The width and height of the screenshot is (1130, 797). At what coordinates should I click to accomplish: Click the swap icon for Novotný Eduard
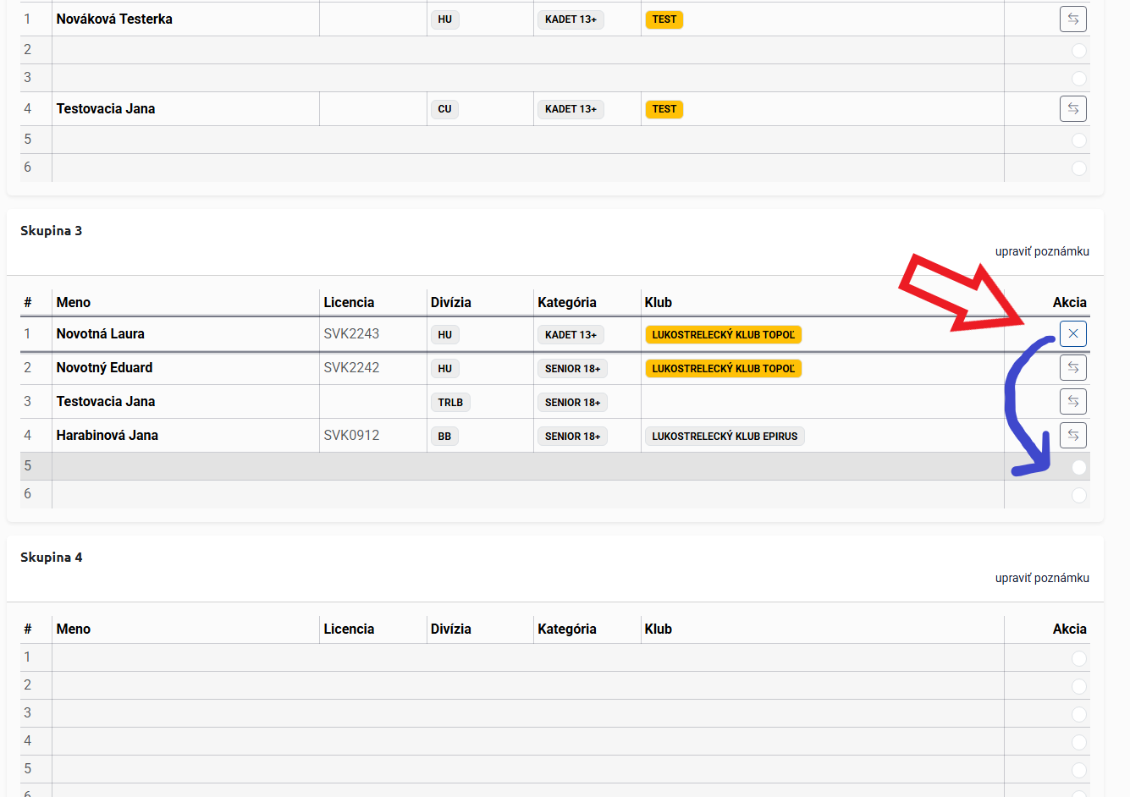[1072, 367]
